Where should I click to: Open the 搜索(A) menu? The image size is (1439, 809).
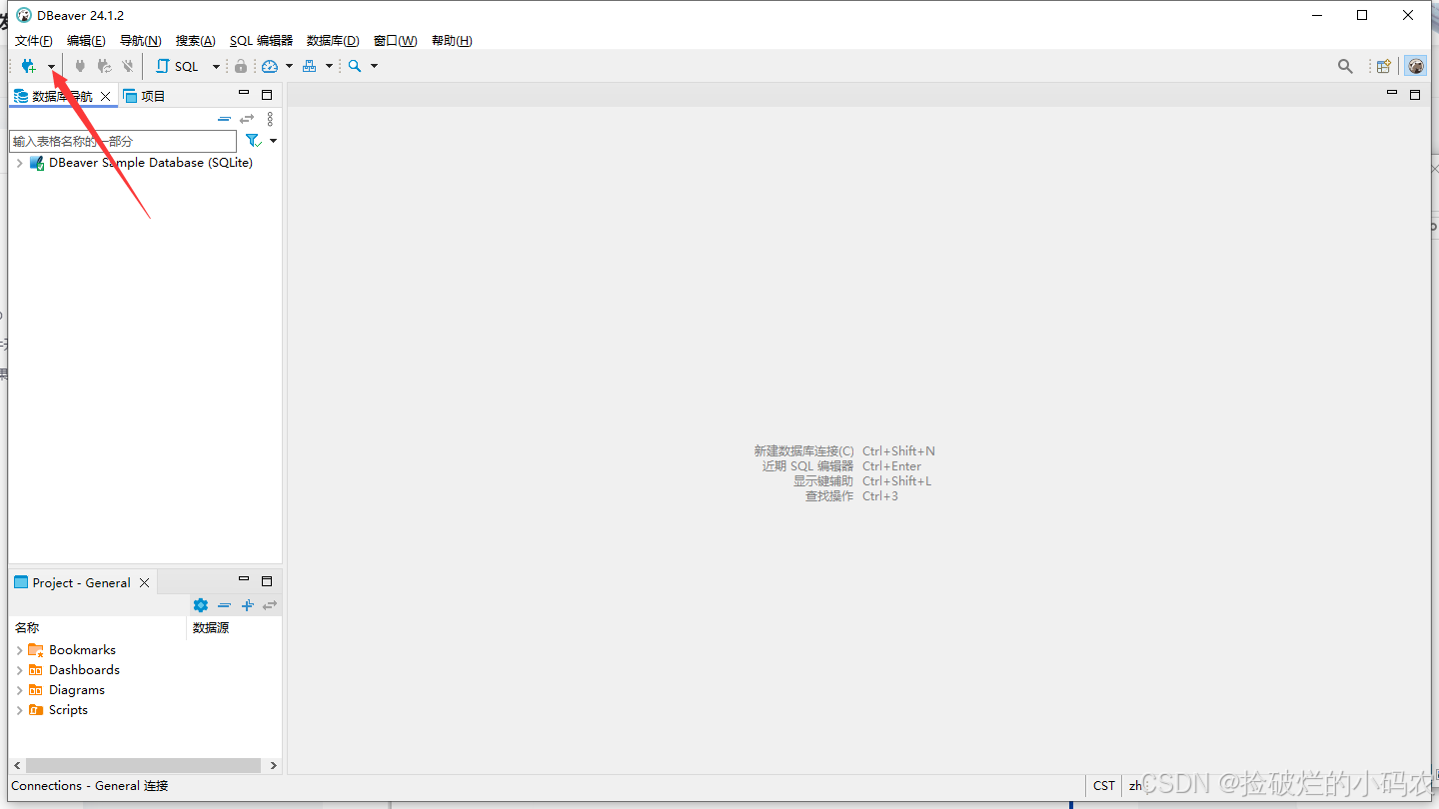click(195, 40)
